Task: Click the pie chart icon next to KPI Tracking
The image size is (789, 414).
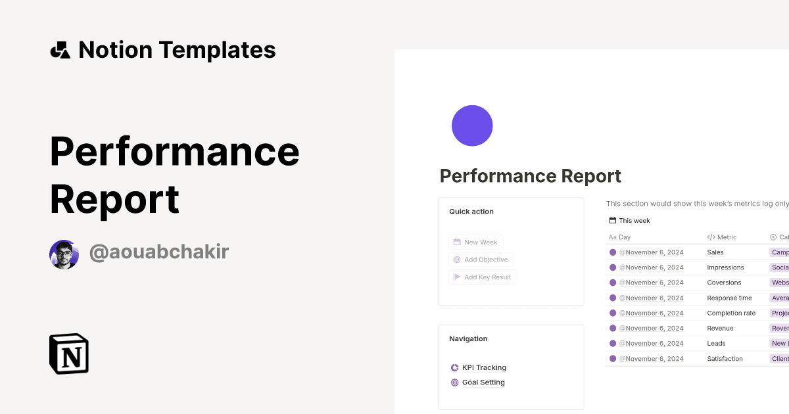Action: [x=454, y=367]
